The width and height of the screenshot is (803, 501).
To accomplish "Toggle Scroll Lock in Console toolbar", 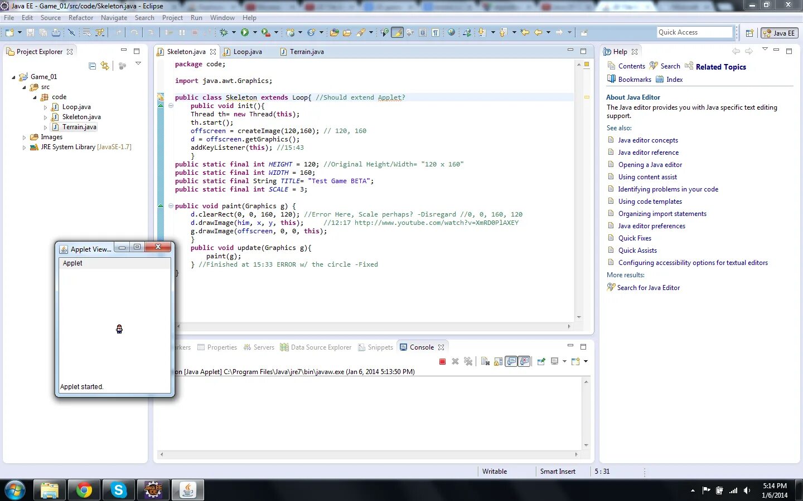I will (498, 362).
